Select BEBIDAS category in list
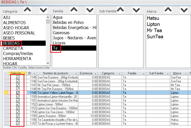Image resolution: width=191 pixels, height=128 pixels. 24,43
